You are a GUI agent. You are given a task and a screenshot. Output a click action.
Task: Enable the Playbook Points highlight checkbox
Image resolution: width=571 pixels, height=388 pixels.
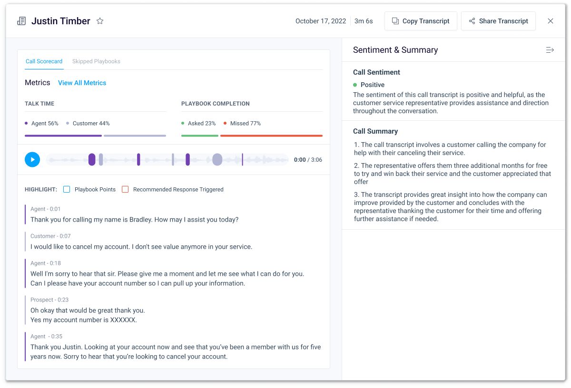[x=67, y=189]
